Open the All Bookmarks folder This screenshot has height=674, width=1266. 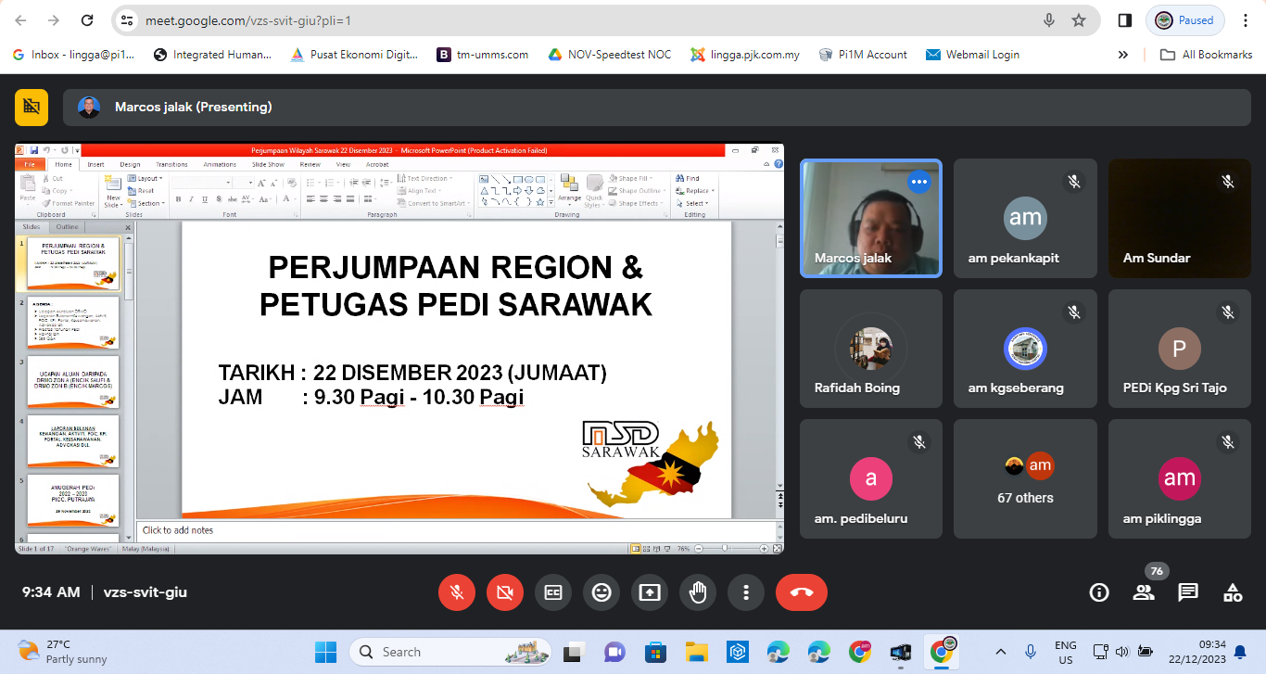[x=1207, y=55]
